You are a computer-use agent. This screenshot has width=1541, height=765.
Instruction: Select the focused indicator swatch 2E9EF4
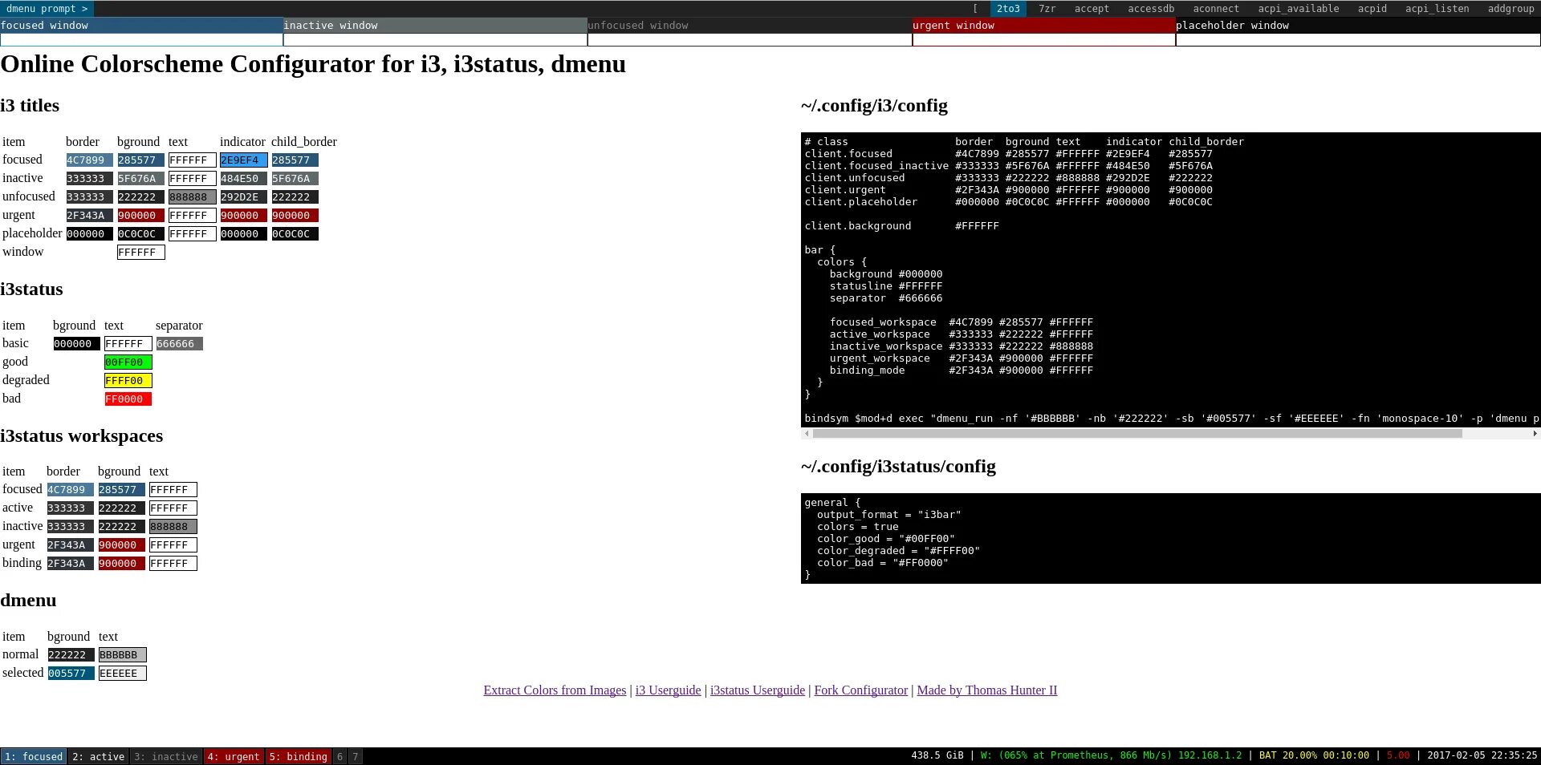(243, 160)
